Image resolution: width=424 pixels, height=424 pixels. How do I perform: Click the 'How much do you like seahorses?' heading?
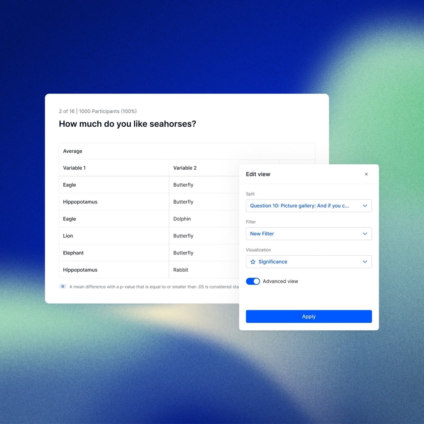click(127, 124)
